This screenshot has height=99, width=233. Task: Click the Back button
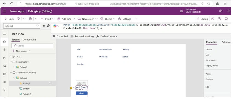(x=9, y=19)
